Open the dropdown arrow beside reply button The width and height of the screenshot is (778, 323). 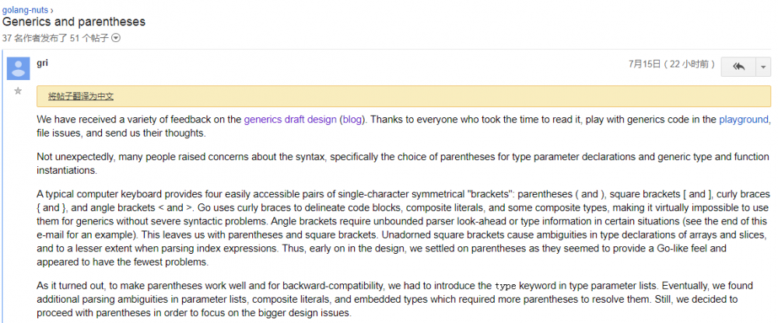tap(763, 67)
